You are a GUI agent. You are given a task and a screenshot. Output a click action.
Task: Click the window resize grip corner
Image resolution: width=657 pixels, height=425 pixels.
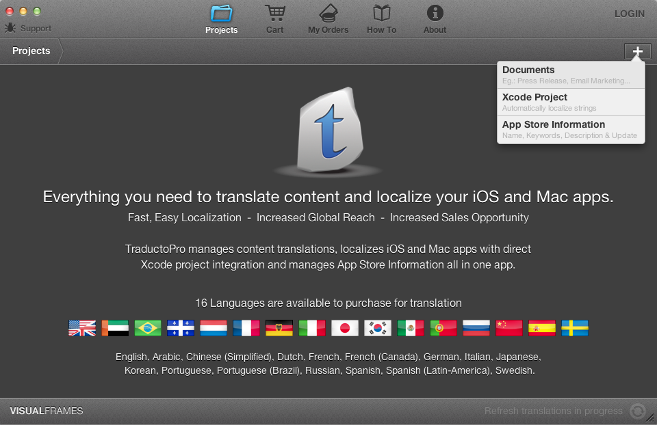click(650, 418)
